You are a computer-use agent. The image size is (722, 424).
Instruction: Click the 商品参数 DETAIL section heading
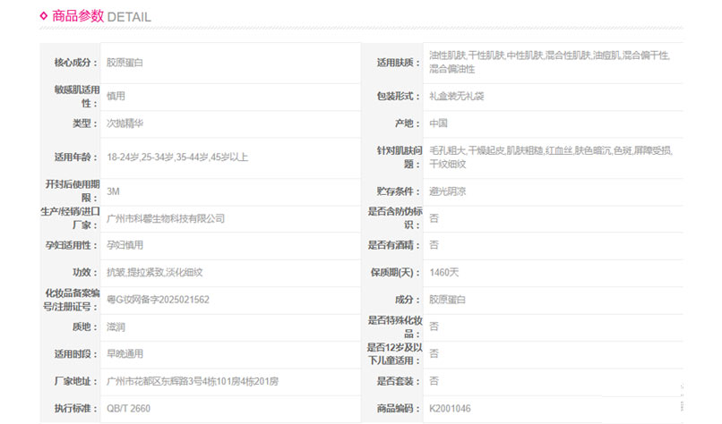tap(101, 16)
